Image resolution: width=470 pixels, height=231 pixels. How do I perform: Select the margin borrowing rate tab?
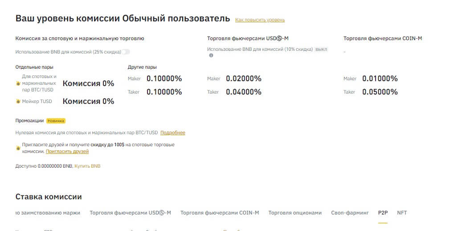click(x=48, y=213)
